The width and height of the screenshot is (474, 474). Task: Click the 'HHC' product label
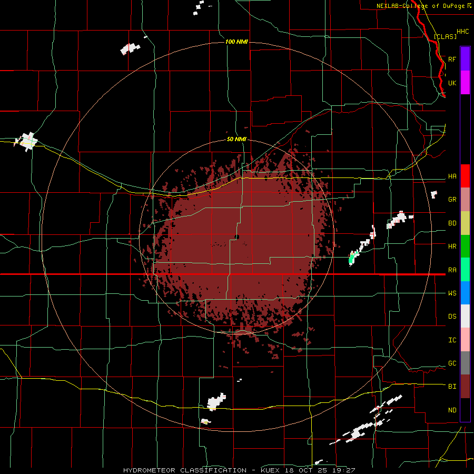(462, 32)
